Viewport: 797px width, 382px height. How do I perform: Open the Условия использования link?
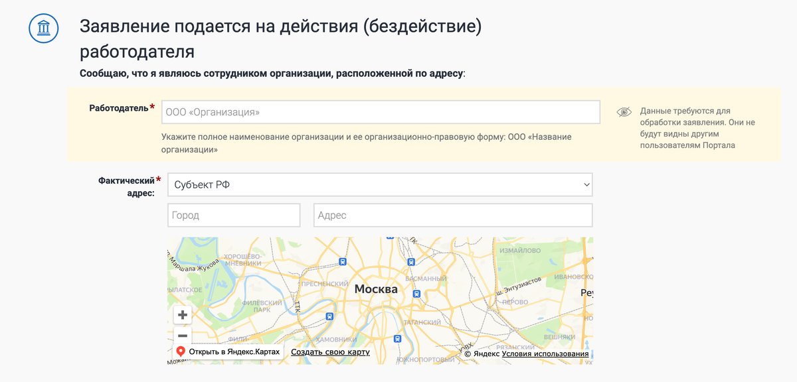pos(545,354)
